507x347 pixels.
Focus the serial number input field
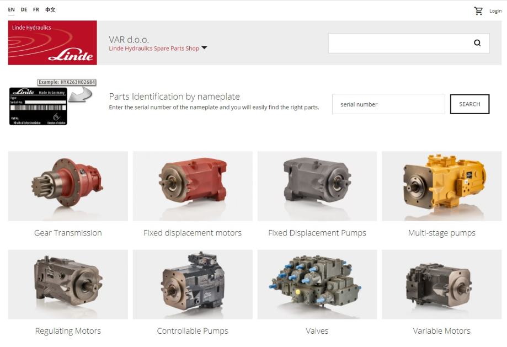388,104
